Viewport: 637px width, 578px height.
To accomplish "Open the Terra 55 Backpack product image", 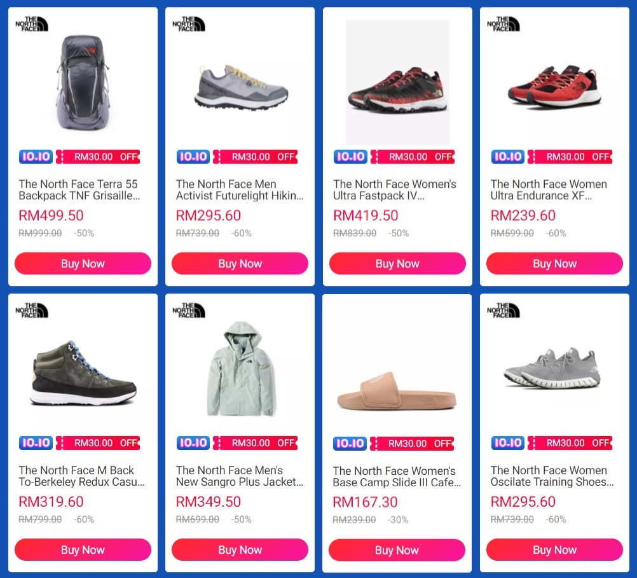I will point(83,83).
